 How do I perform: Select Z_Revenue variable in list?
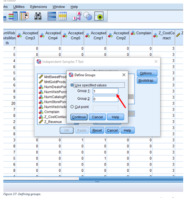point(50,122)
